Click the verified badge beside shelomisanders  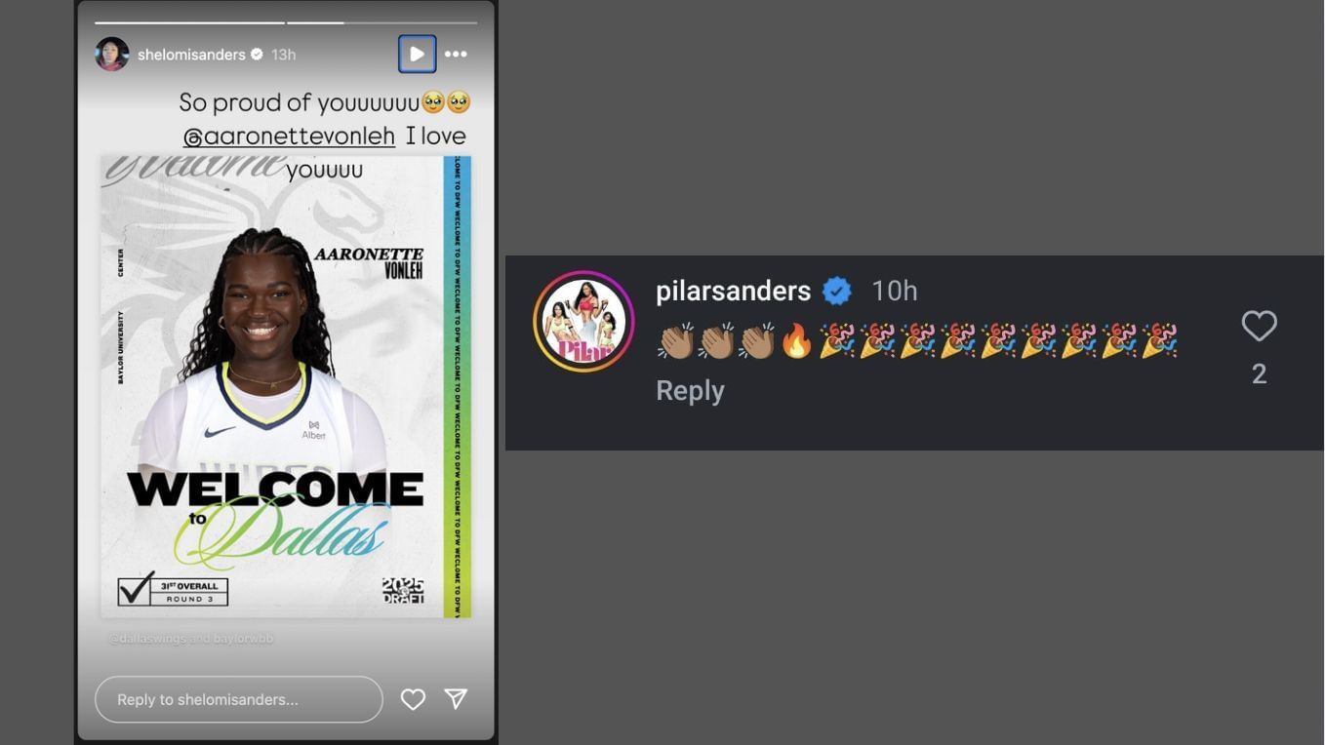pos(257,55)
